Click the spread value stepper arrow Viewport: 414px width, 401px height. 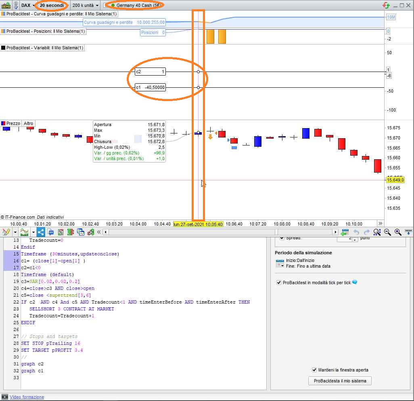point(355,239)
